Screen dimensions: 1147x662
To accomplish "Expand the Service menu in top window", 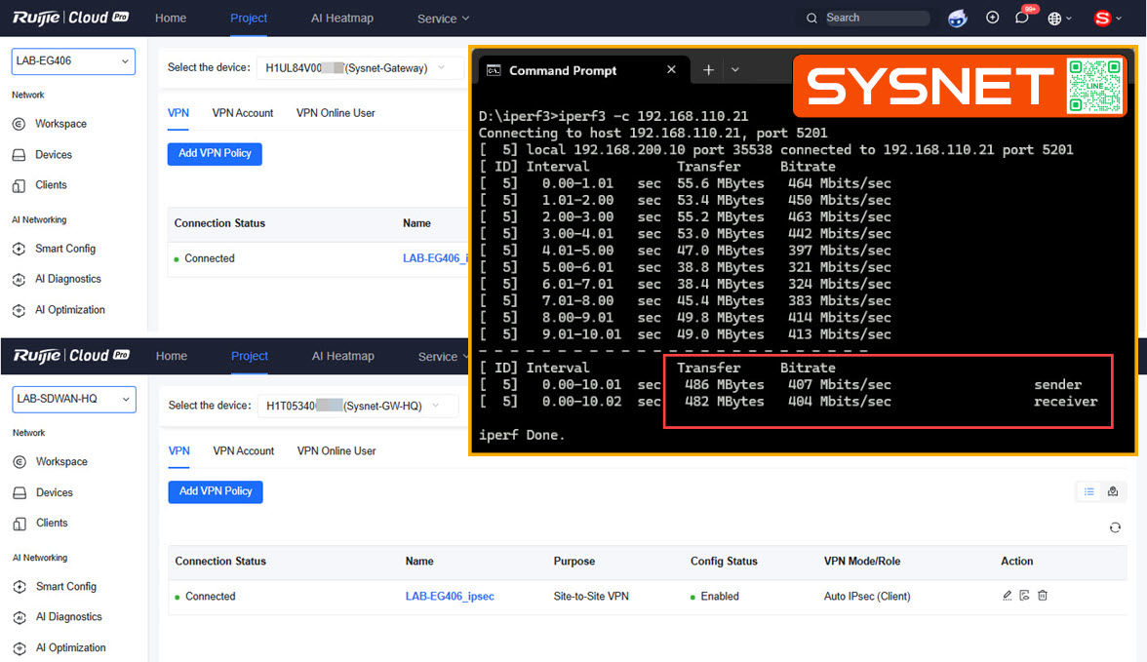I will (x=443, y=19).
